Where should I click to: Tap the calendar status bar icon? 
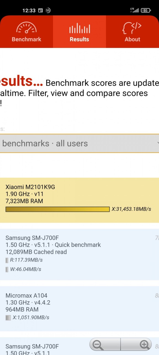[40, 11]
